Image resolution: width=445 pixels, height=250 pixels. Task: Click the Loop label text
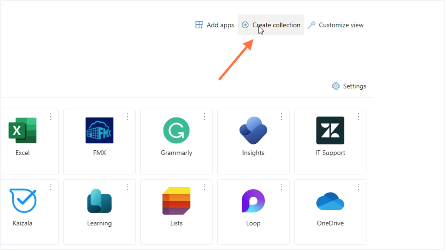253,223
